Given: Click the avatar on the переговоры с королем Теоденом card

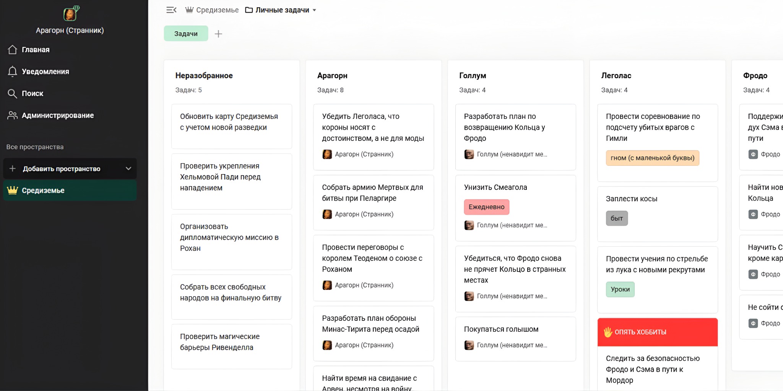Looking at the screenshot, I should tap(327, 285).
